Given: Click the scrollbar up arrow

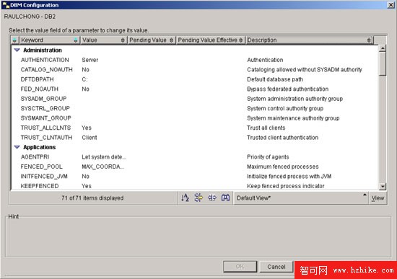Looking at the screenshot, I should pos(383,48).
